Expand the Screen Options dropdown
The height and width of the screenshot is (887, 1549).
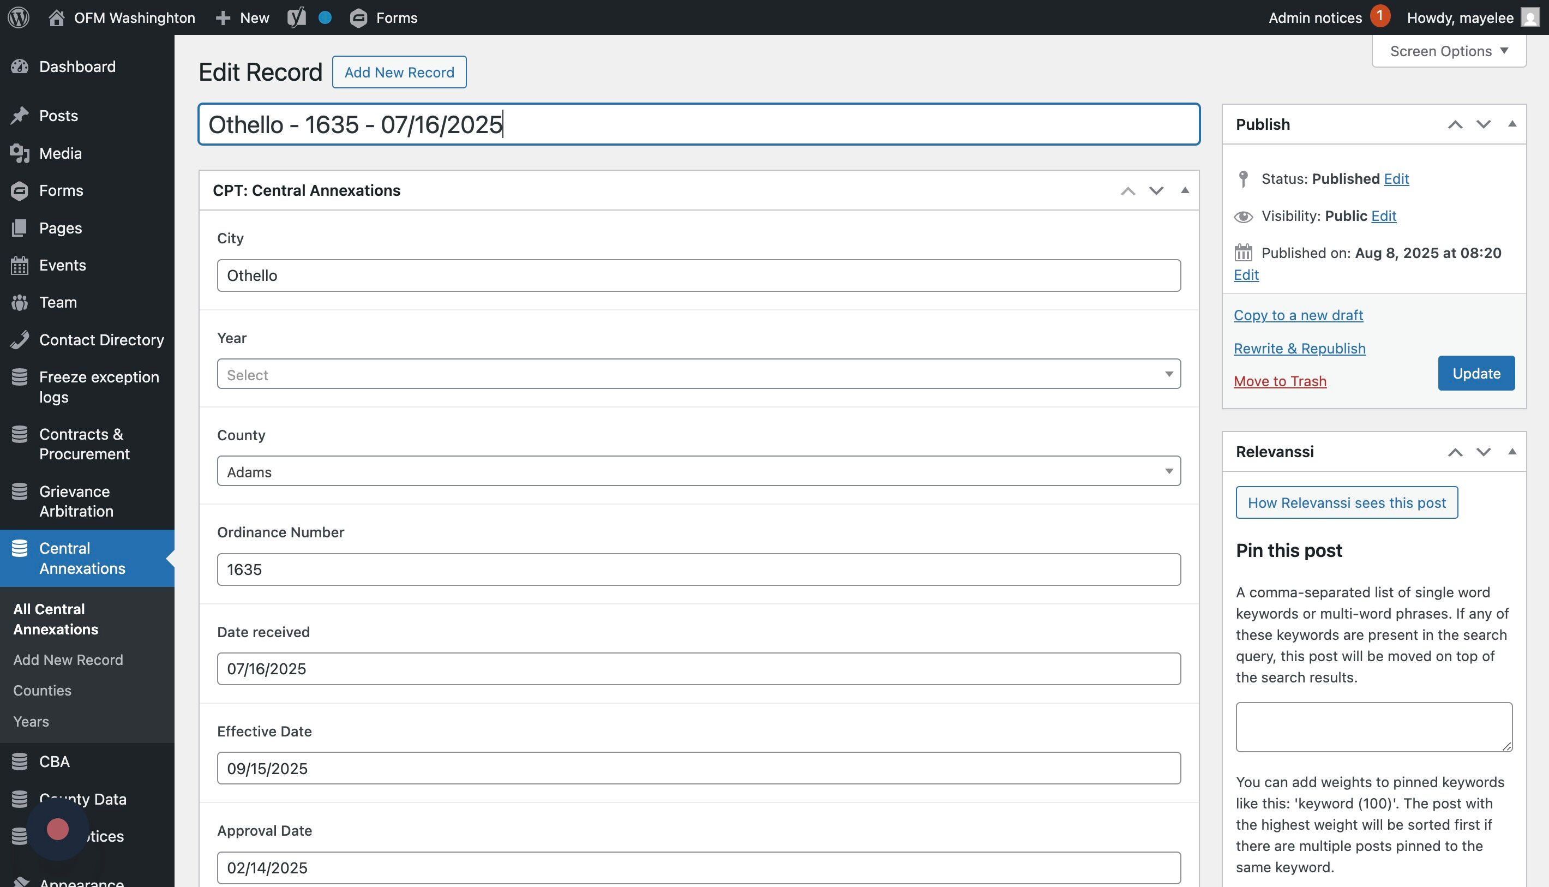[x=1449, y=51]
